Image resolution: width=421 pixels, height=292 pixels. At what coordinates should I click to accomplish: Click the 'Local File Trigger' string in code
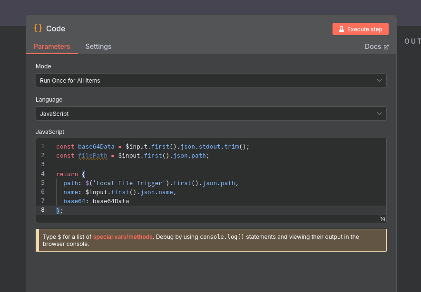click(129, 183)
